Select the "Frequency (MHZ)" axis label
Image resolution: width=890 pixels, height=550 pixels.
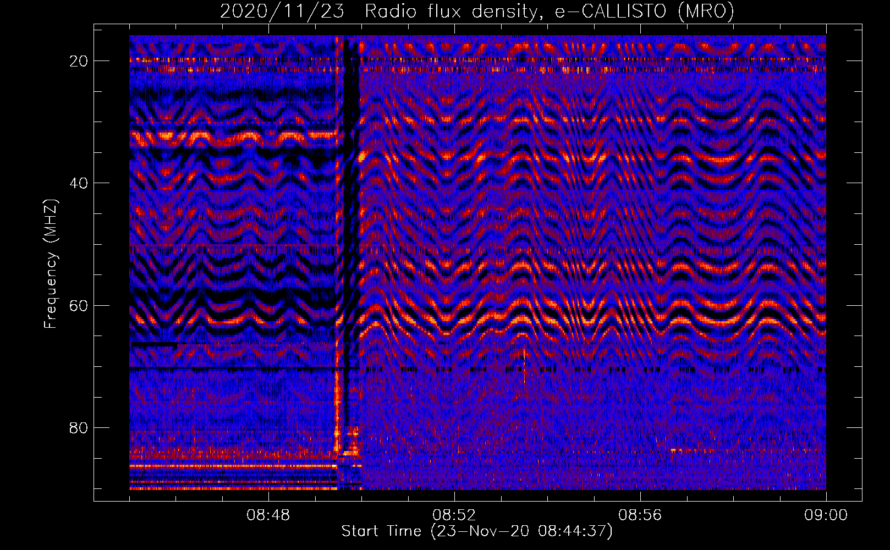pos(51,264)
